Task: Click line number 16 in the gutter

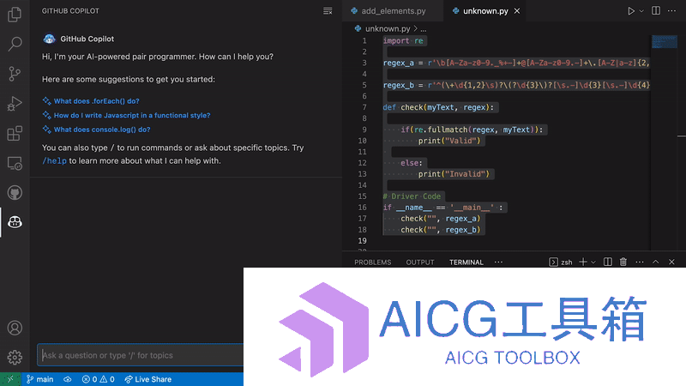Action: pos(362,208)
